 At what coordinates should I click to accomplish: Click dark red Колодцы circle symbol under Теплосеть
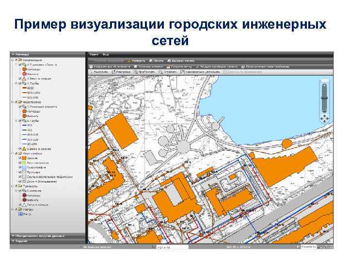coord(25,196)
